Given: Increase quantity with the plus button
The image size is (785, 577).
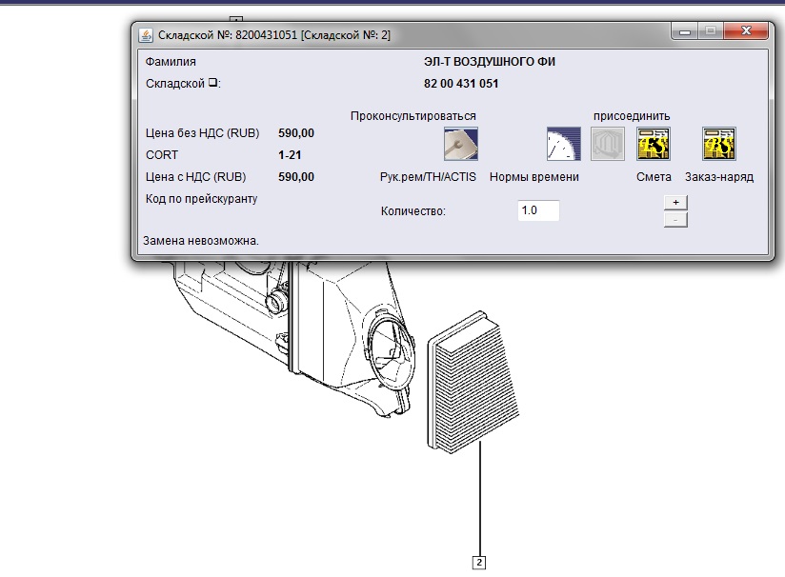Looking at the screenshot, I should tap(674, 202).
